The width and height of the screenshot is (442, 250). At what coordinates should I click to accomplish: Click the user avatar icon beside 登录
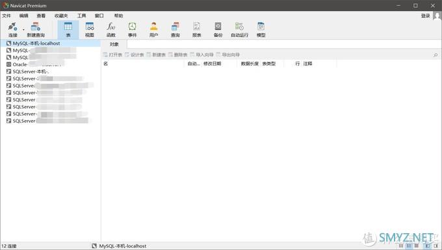(437, 16)
